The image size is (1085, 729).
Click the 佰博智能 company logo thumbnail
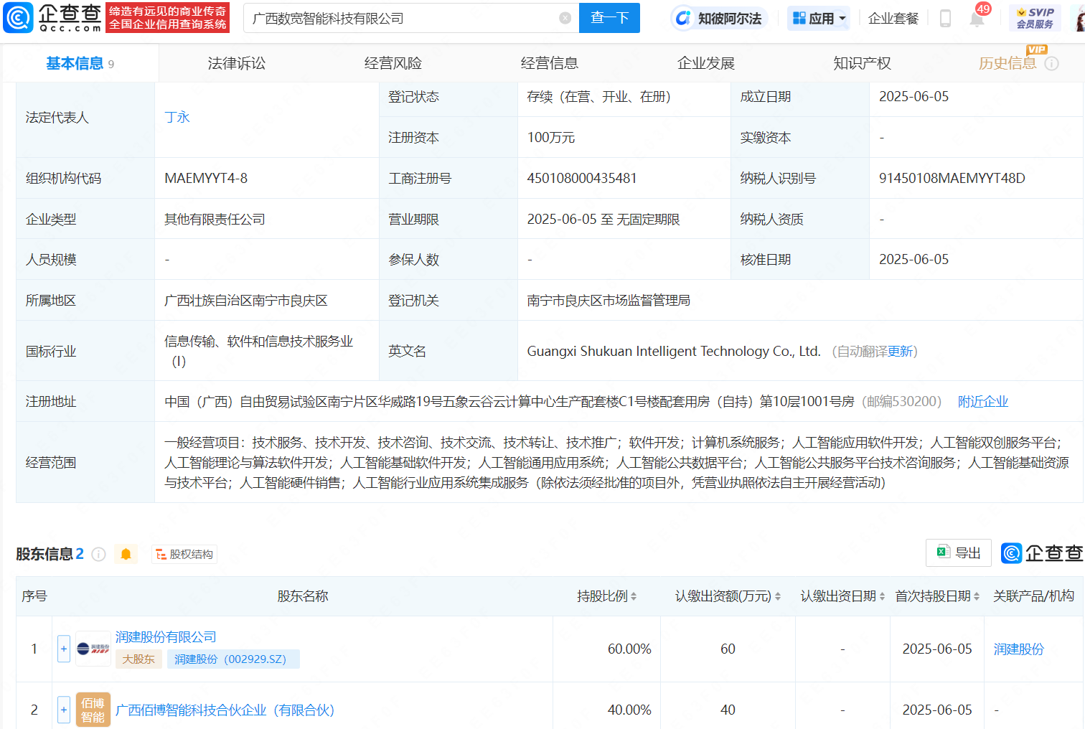(93, 710)
